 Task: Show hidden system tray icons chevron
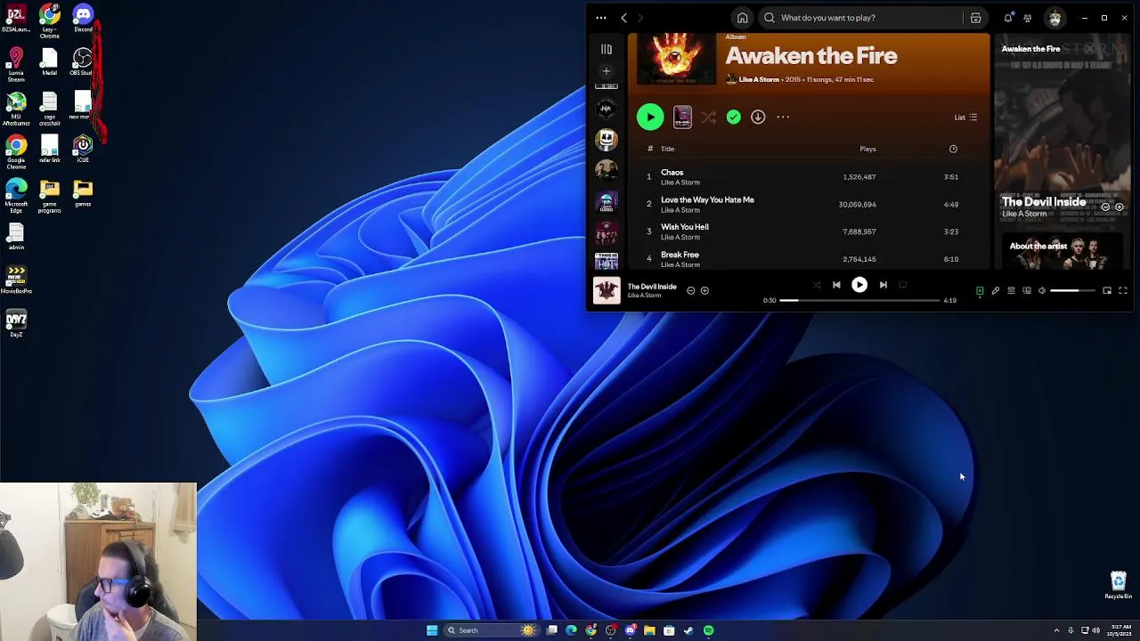pos(1056,630)
